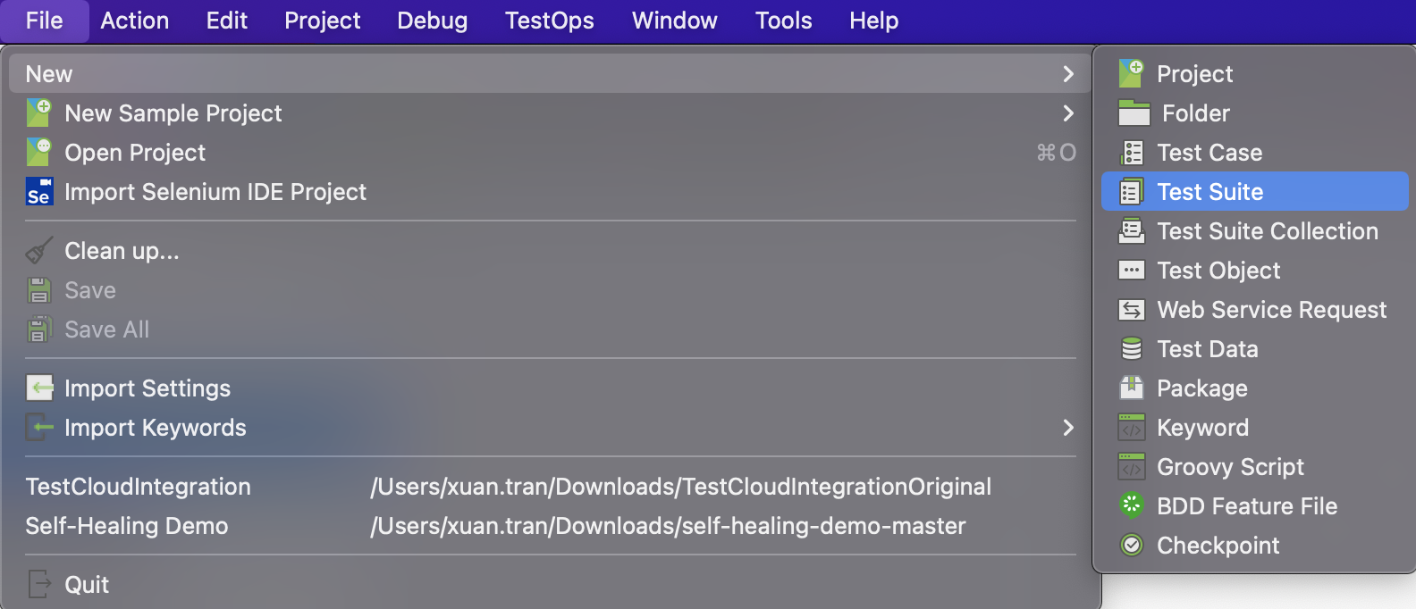The width and height of the screenshot is (1416, 609).
Task: Click the BDD Feature File cucumber icon
Action: pyautogui.click(x=1132, y=506)
